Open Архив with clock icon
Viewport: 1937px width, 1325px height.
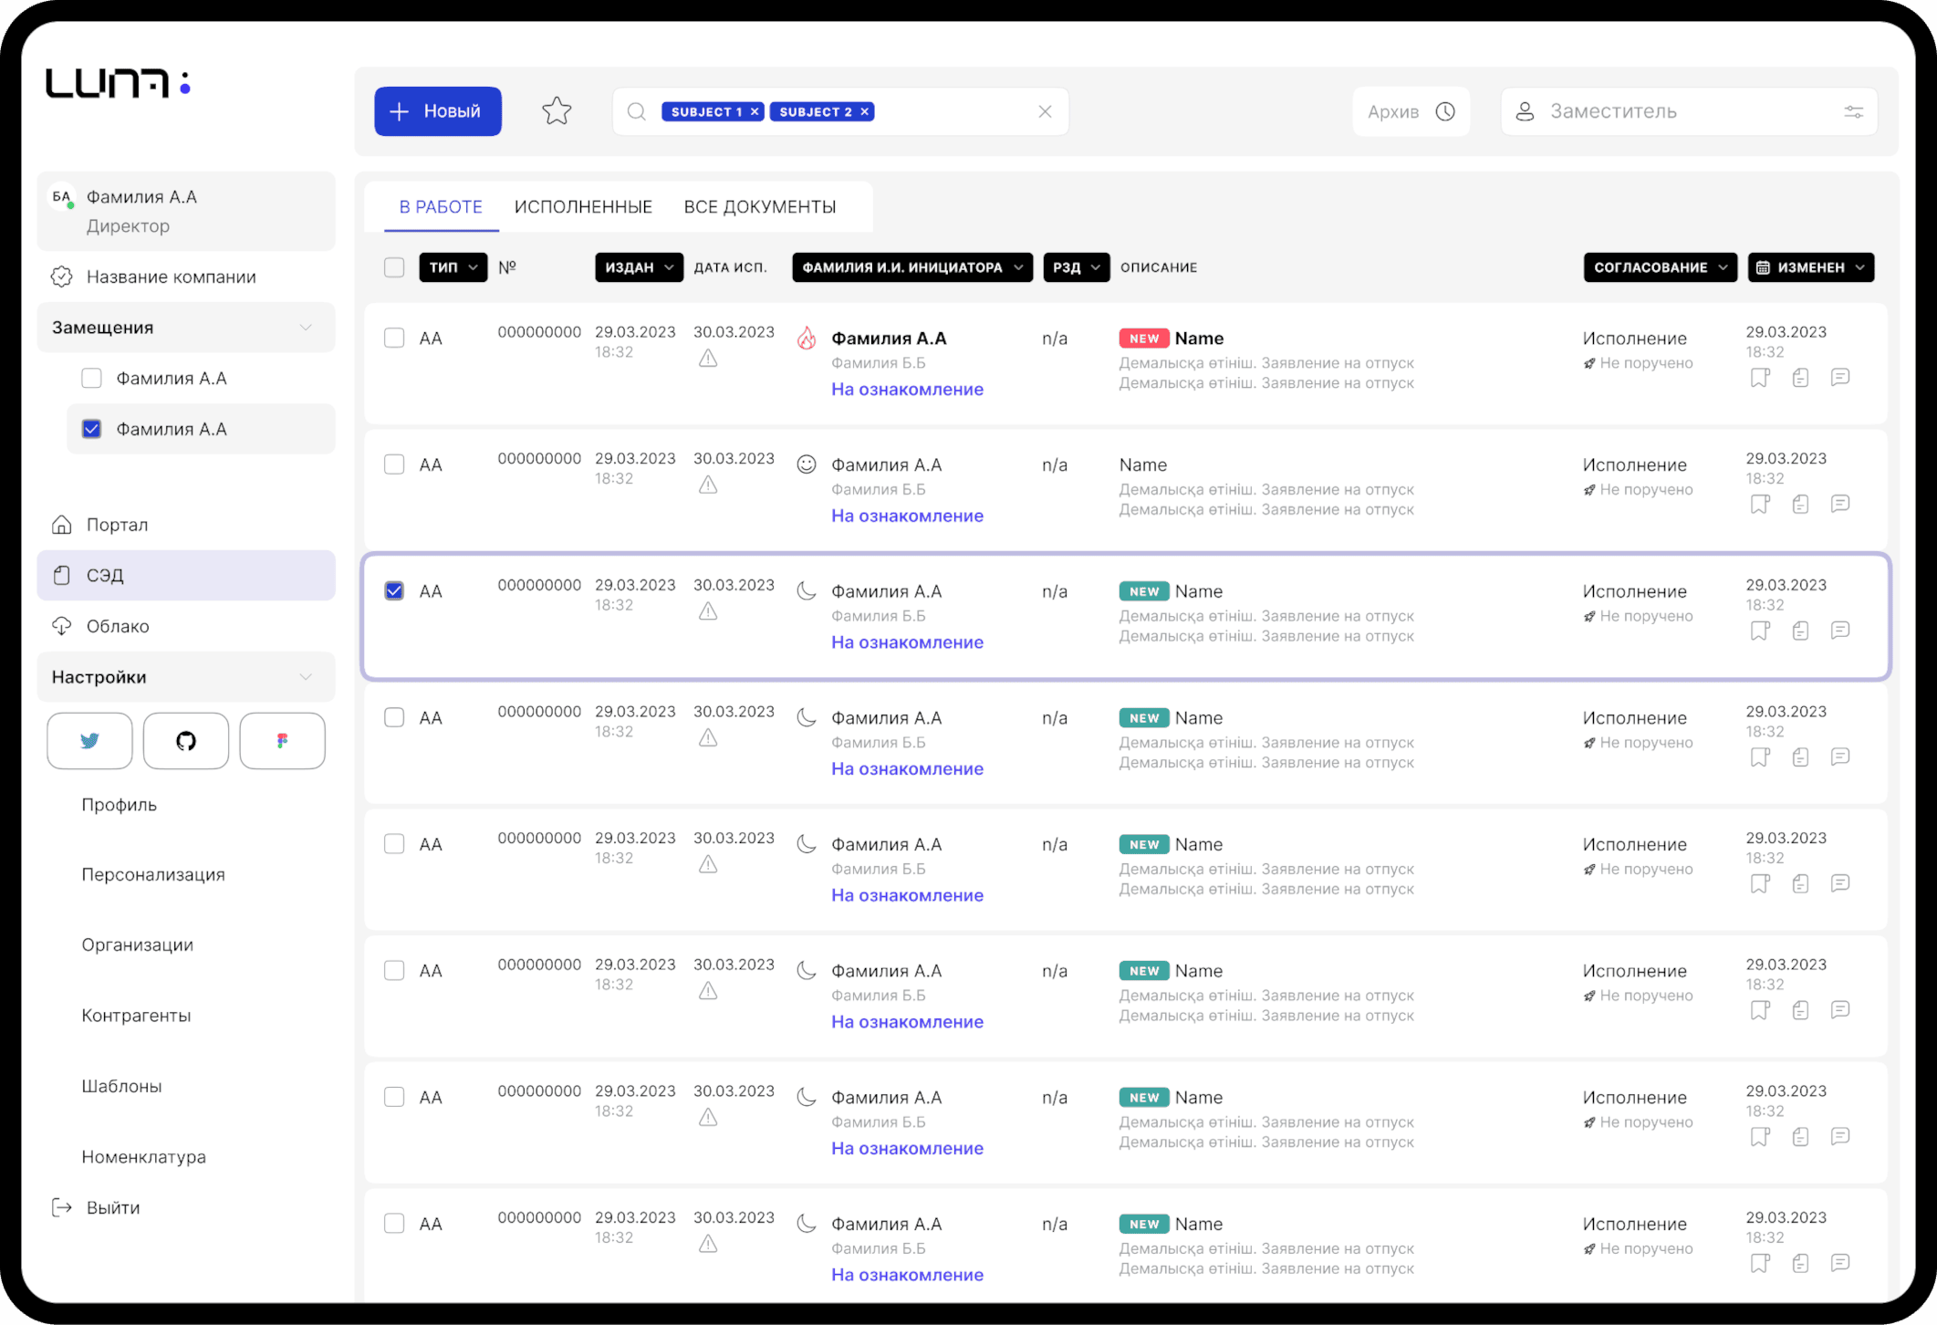1411,111
